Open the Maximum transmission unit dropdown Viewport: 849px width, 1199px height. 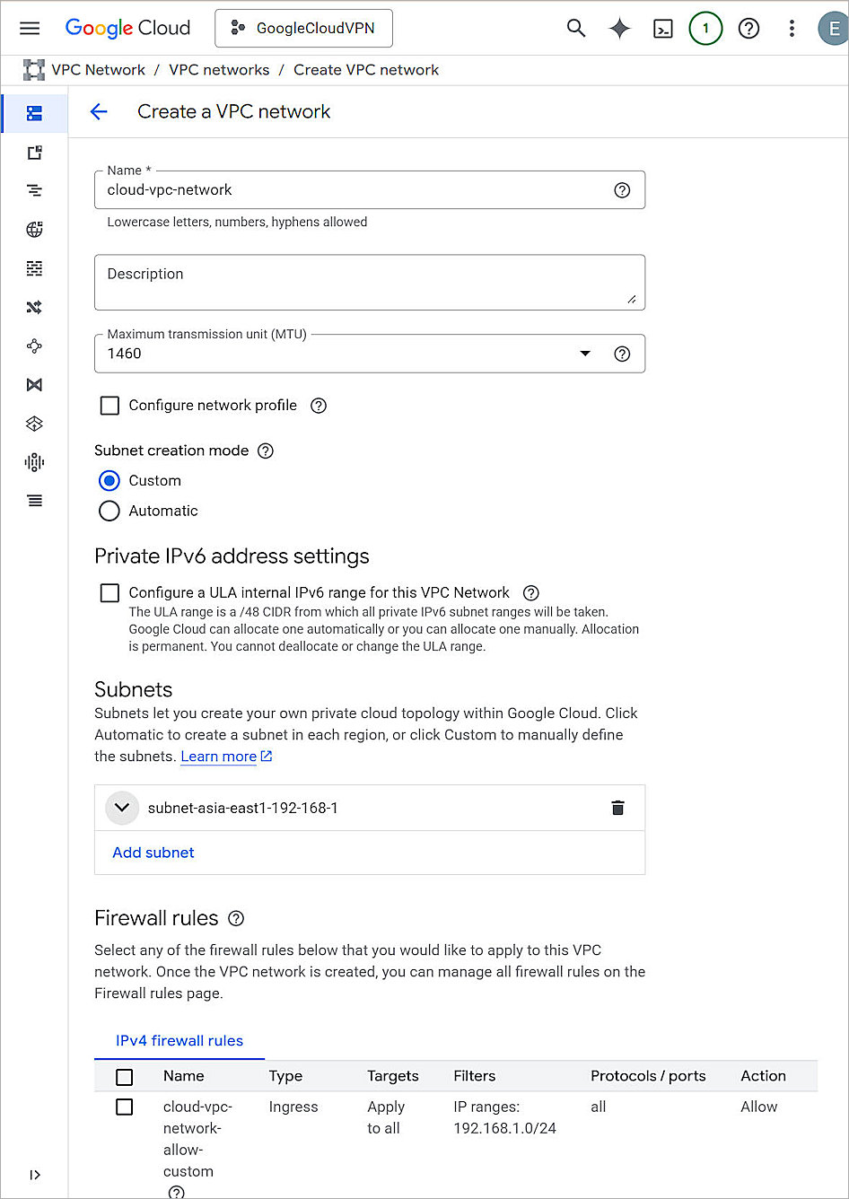coord(585,354)
